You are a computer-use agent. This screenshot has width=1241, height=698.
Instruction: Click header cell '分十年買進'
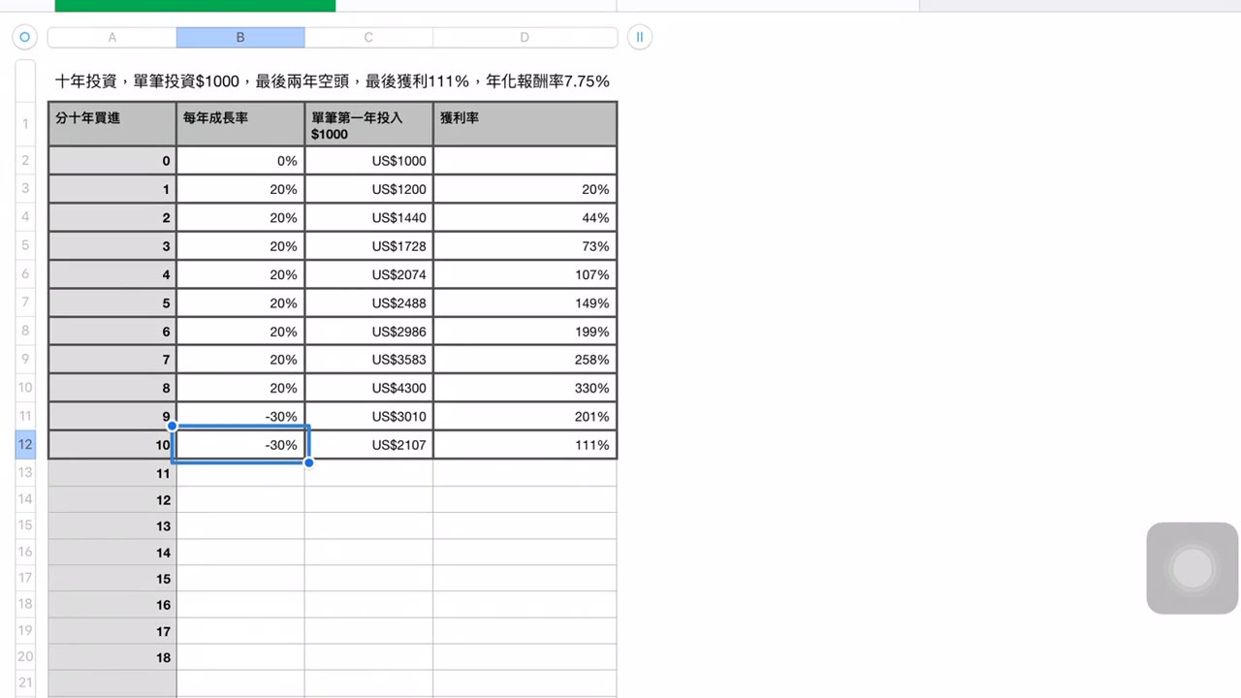click(112, 124)
